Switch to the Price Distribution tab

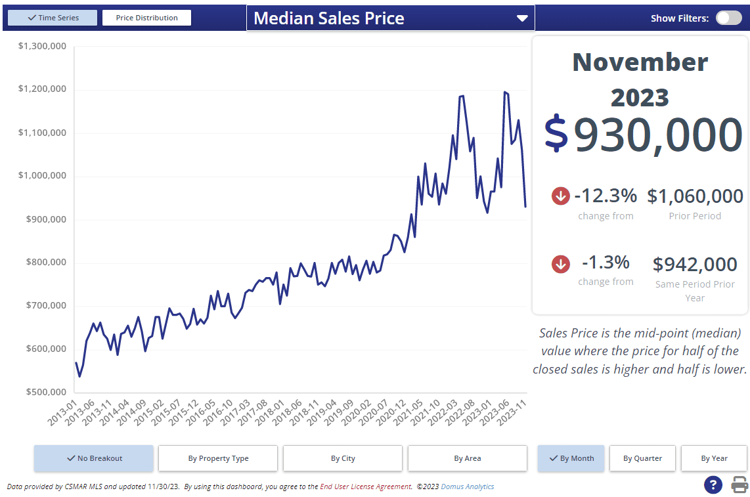click(x=146, y=18)
